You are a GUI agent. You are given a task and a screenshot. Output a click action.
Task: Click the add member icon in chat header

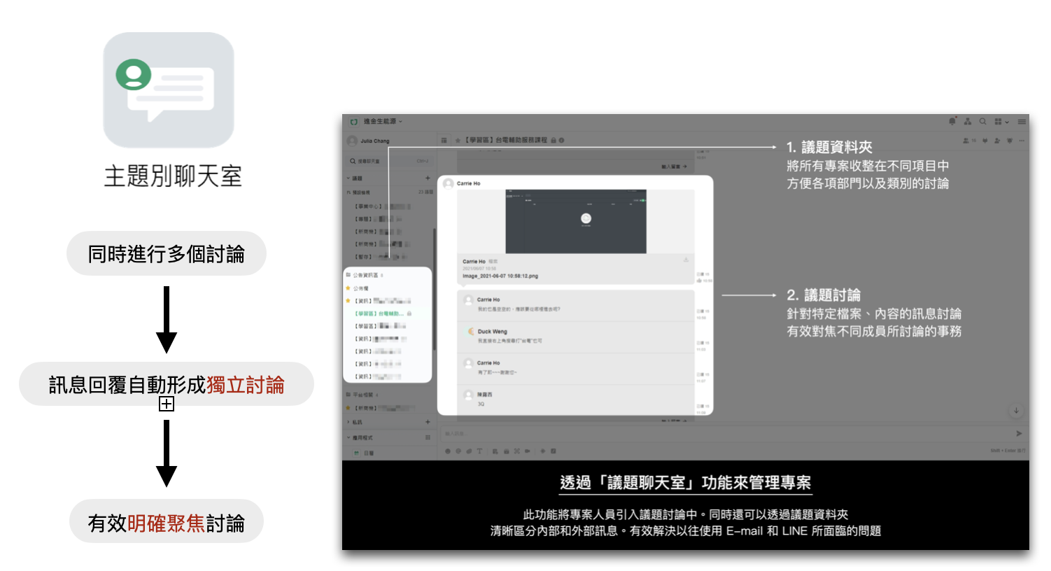997,141
